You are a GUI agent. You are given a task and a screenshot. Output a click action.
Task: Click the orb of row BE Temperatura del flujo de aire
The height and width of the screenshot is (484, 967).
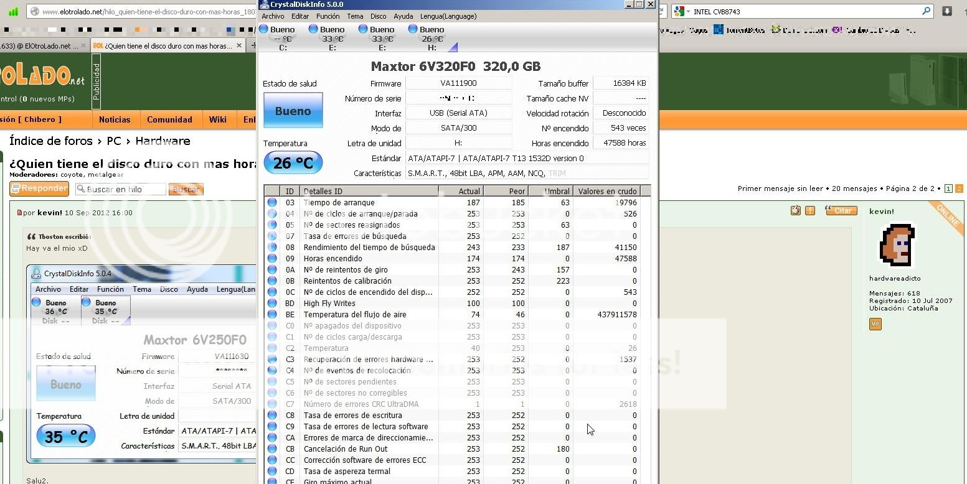click(272, 315)
